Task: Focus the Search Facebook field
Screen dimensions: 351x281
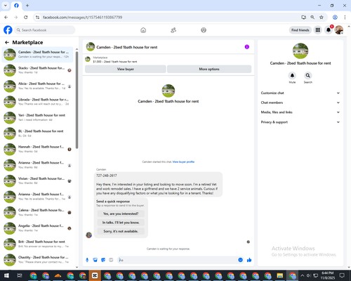Action: click(x=45, y=30)
